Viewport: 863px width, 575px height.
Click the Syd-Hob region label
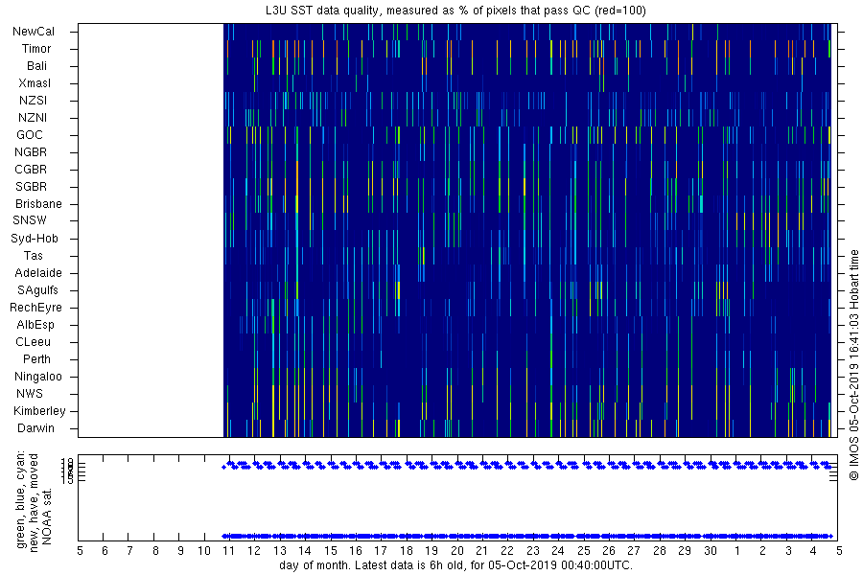(35, 239)
